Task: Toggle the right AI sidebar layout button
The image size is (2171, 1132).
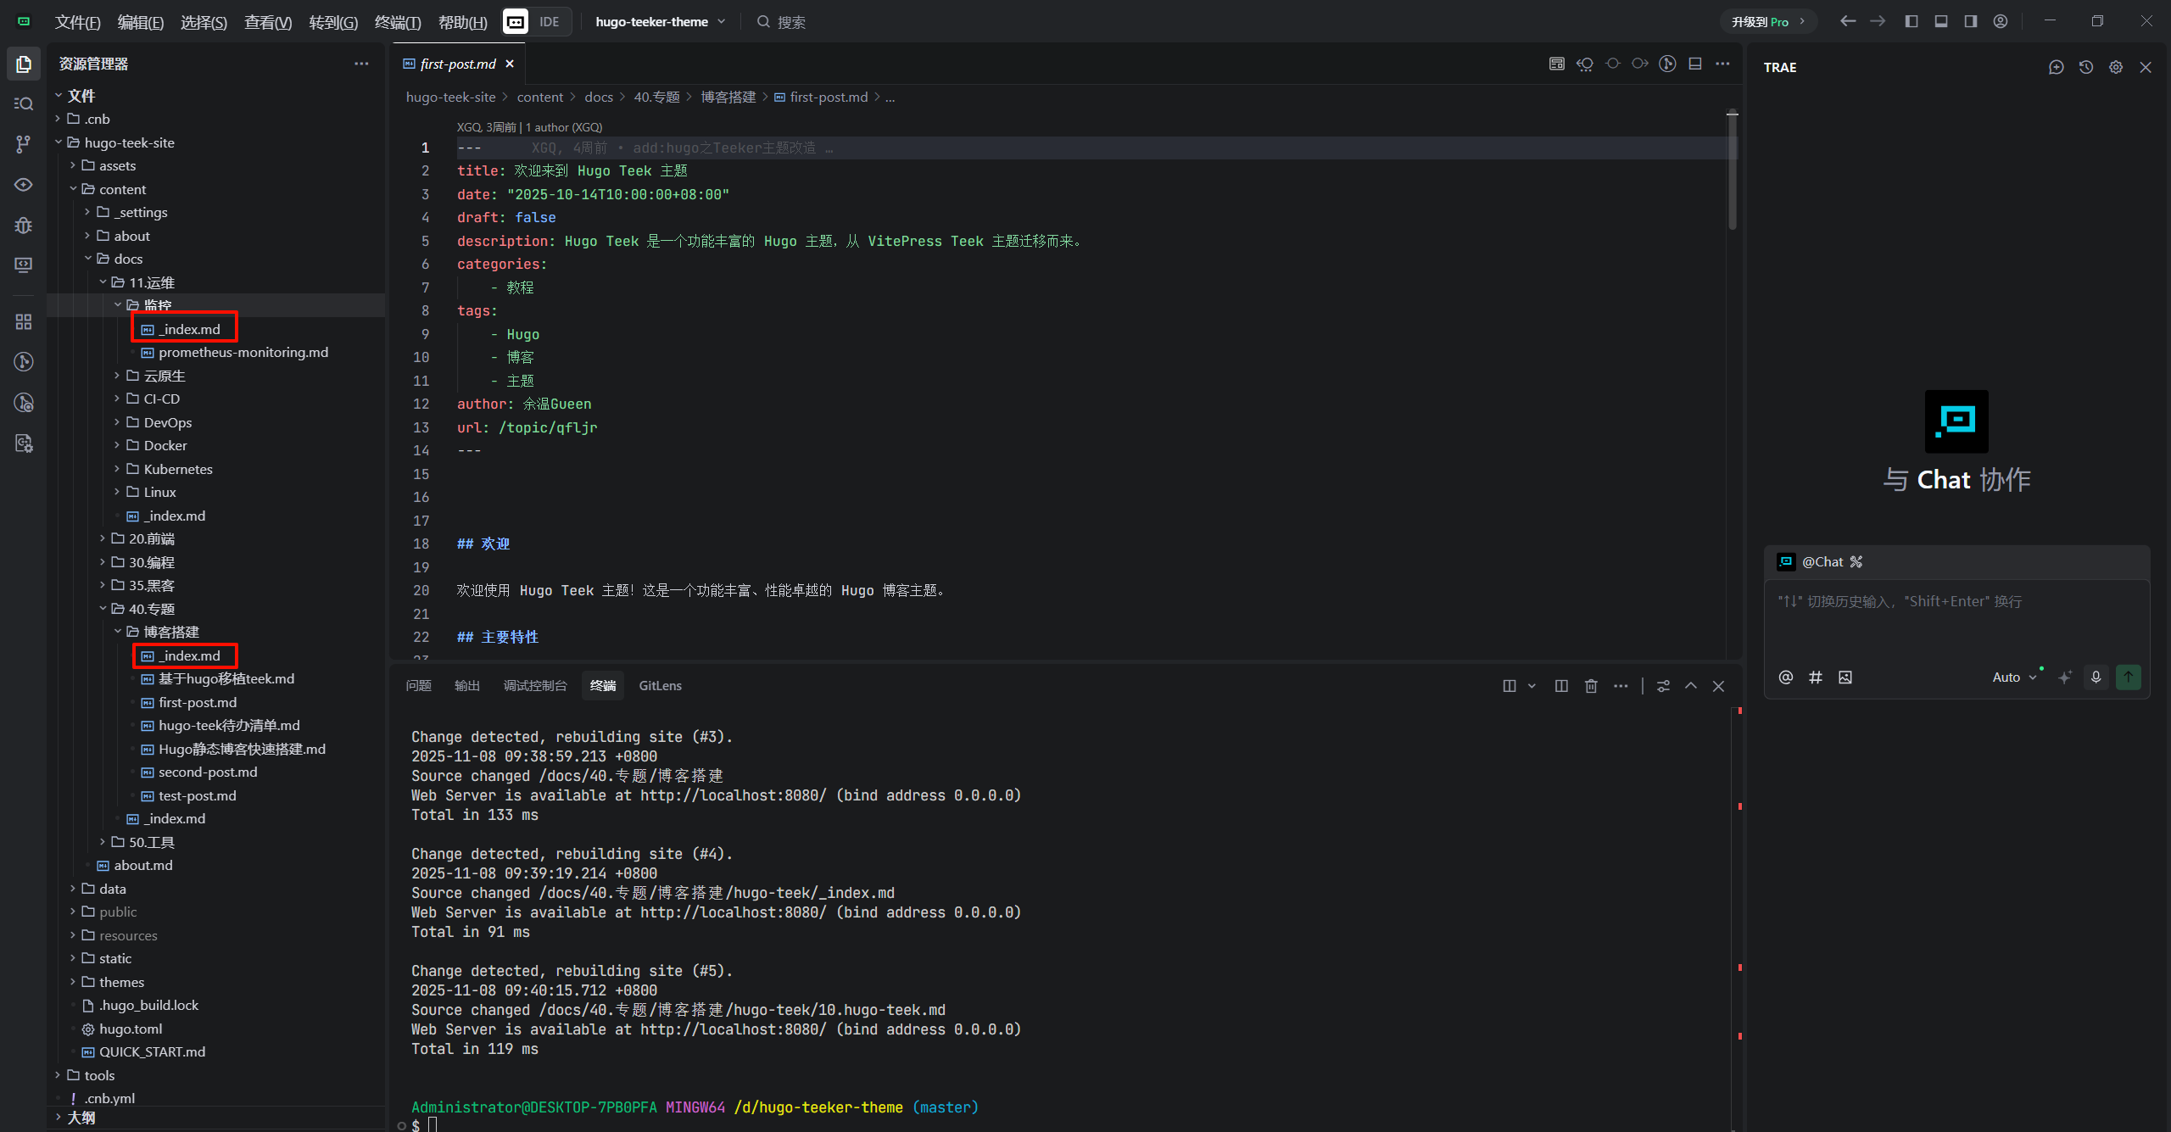Action: click(x=1970, y=21)
